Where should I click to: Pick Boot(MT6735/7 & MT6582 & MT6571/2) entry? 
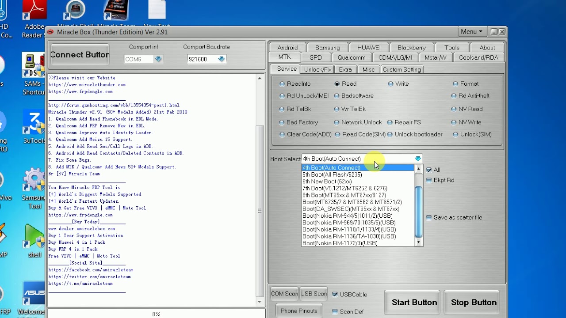pos(358,202)
